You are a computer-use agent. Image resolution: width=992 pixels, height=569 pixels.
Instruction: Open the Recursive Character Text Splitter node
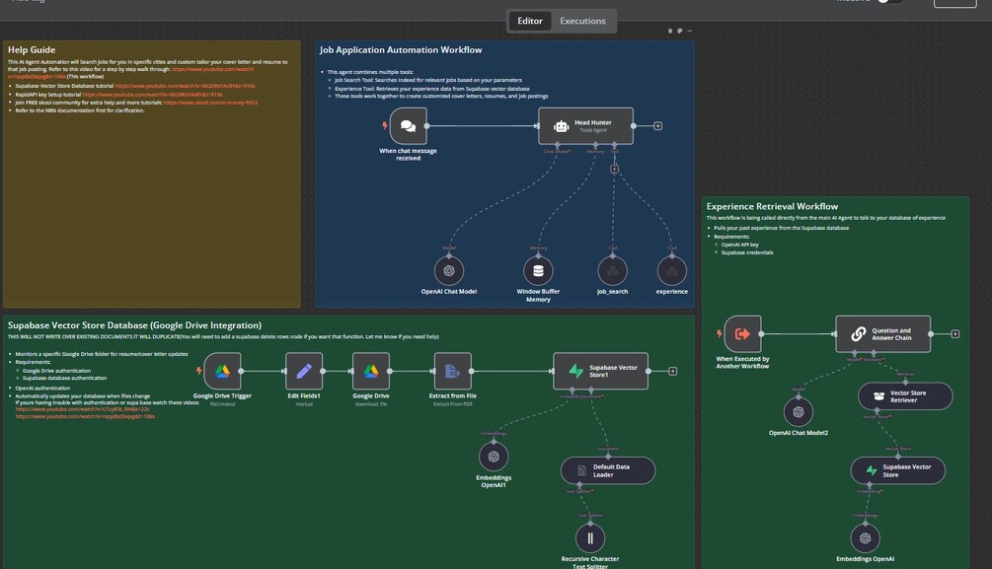click(590, 538)
